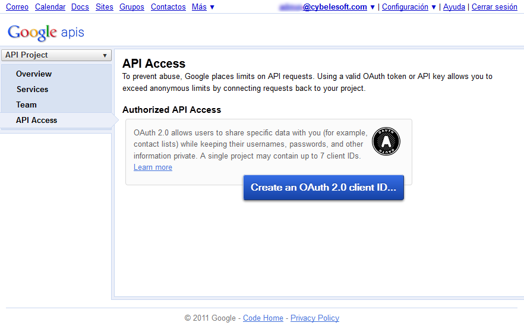The image size is (524, 329).
Task: Open the Services section
Action: 33,89
